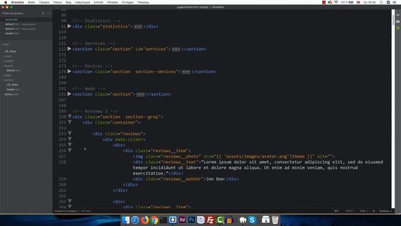Open the UTF-8 encoding dropdown

point(350,211)
